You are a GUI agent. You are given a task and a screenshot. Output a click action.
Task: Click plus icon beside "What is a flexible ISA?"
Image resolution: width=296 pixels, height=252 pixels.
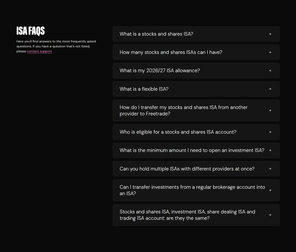click(x=270, y=89)
